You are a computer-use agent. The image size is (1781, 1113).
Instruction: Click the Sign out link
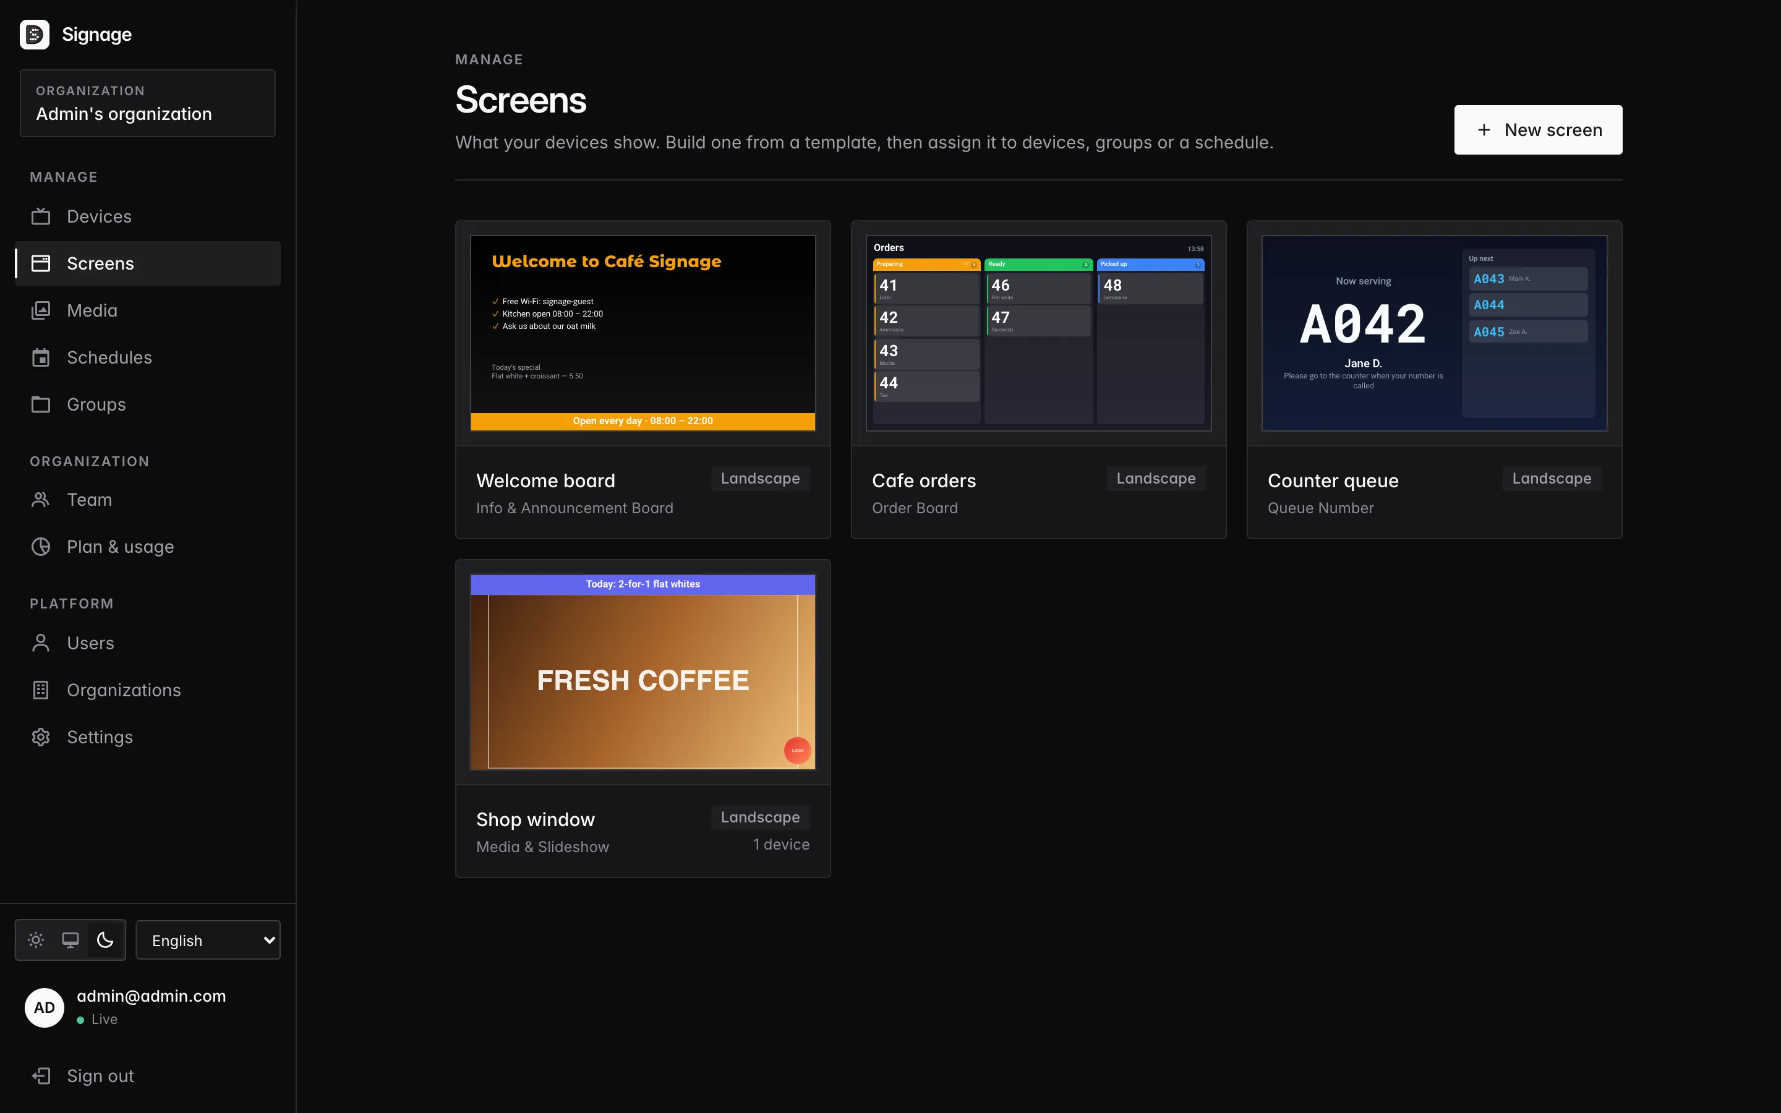point(148,1076)
